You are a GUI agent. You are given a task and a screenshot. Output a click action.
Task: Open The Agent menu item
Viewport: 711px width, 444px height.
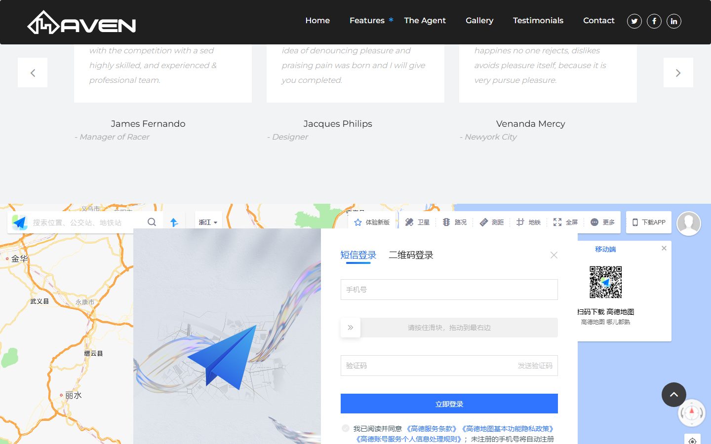tap(425, 20)
